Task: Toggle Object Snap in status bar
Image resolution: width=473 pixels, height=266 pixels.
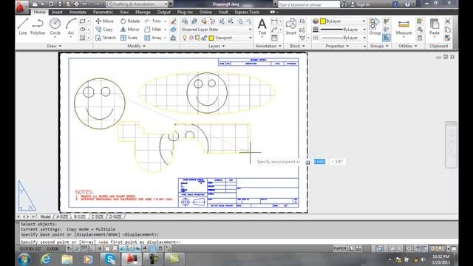Action: click(107, 248)
